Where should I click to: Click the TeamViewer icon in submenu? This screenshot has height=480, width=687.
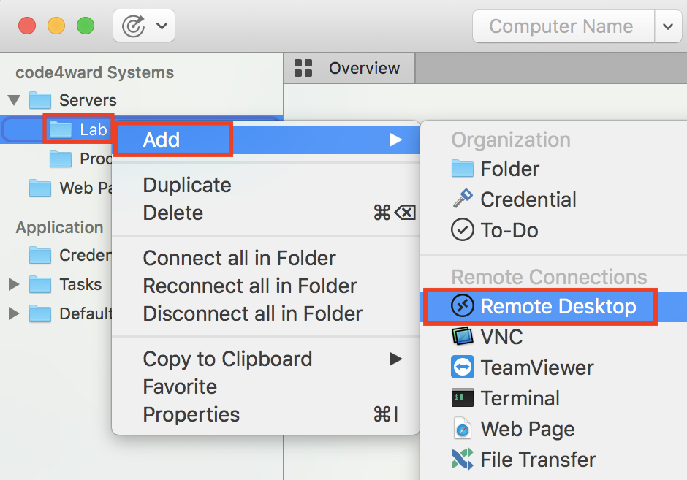coord(463,367)
